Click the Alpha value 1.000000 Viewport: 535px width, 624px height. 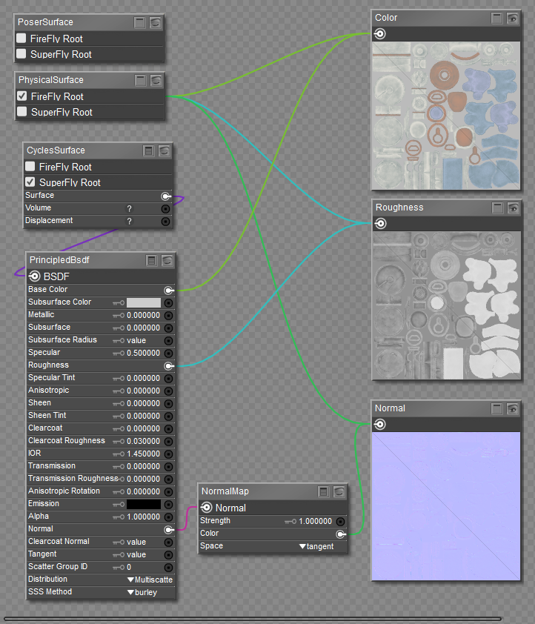[x=143, y=517]
